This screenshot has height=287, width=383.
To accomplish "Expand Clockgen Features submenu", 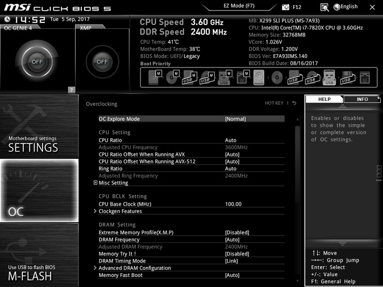I will (x=191, y=211).
